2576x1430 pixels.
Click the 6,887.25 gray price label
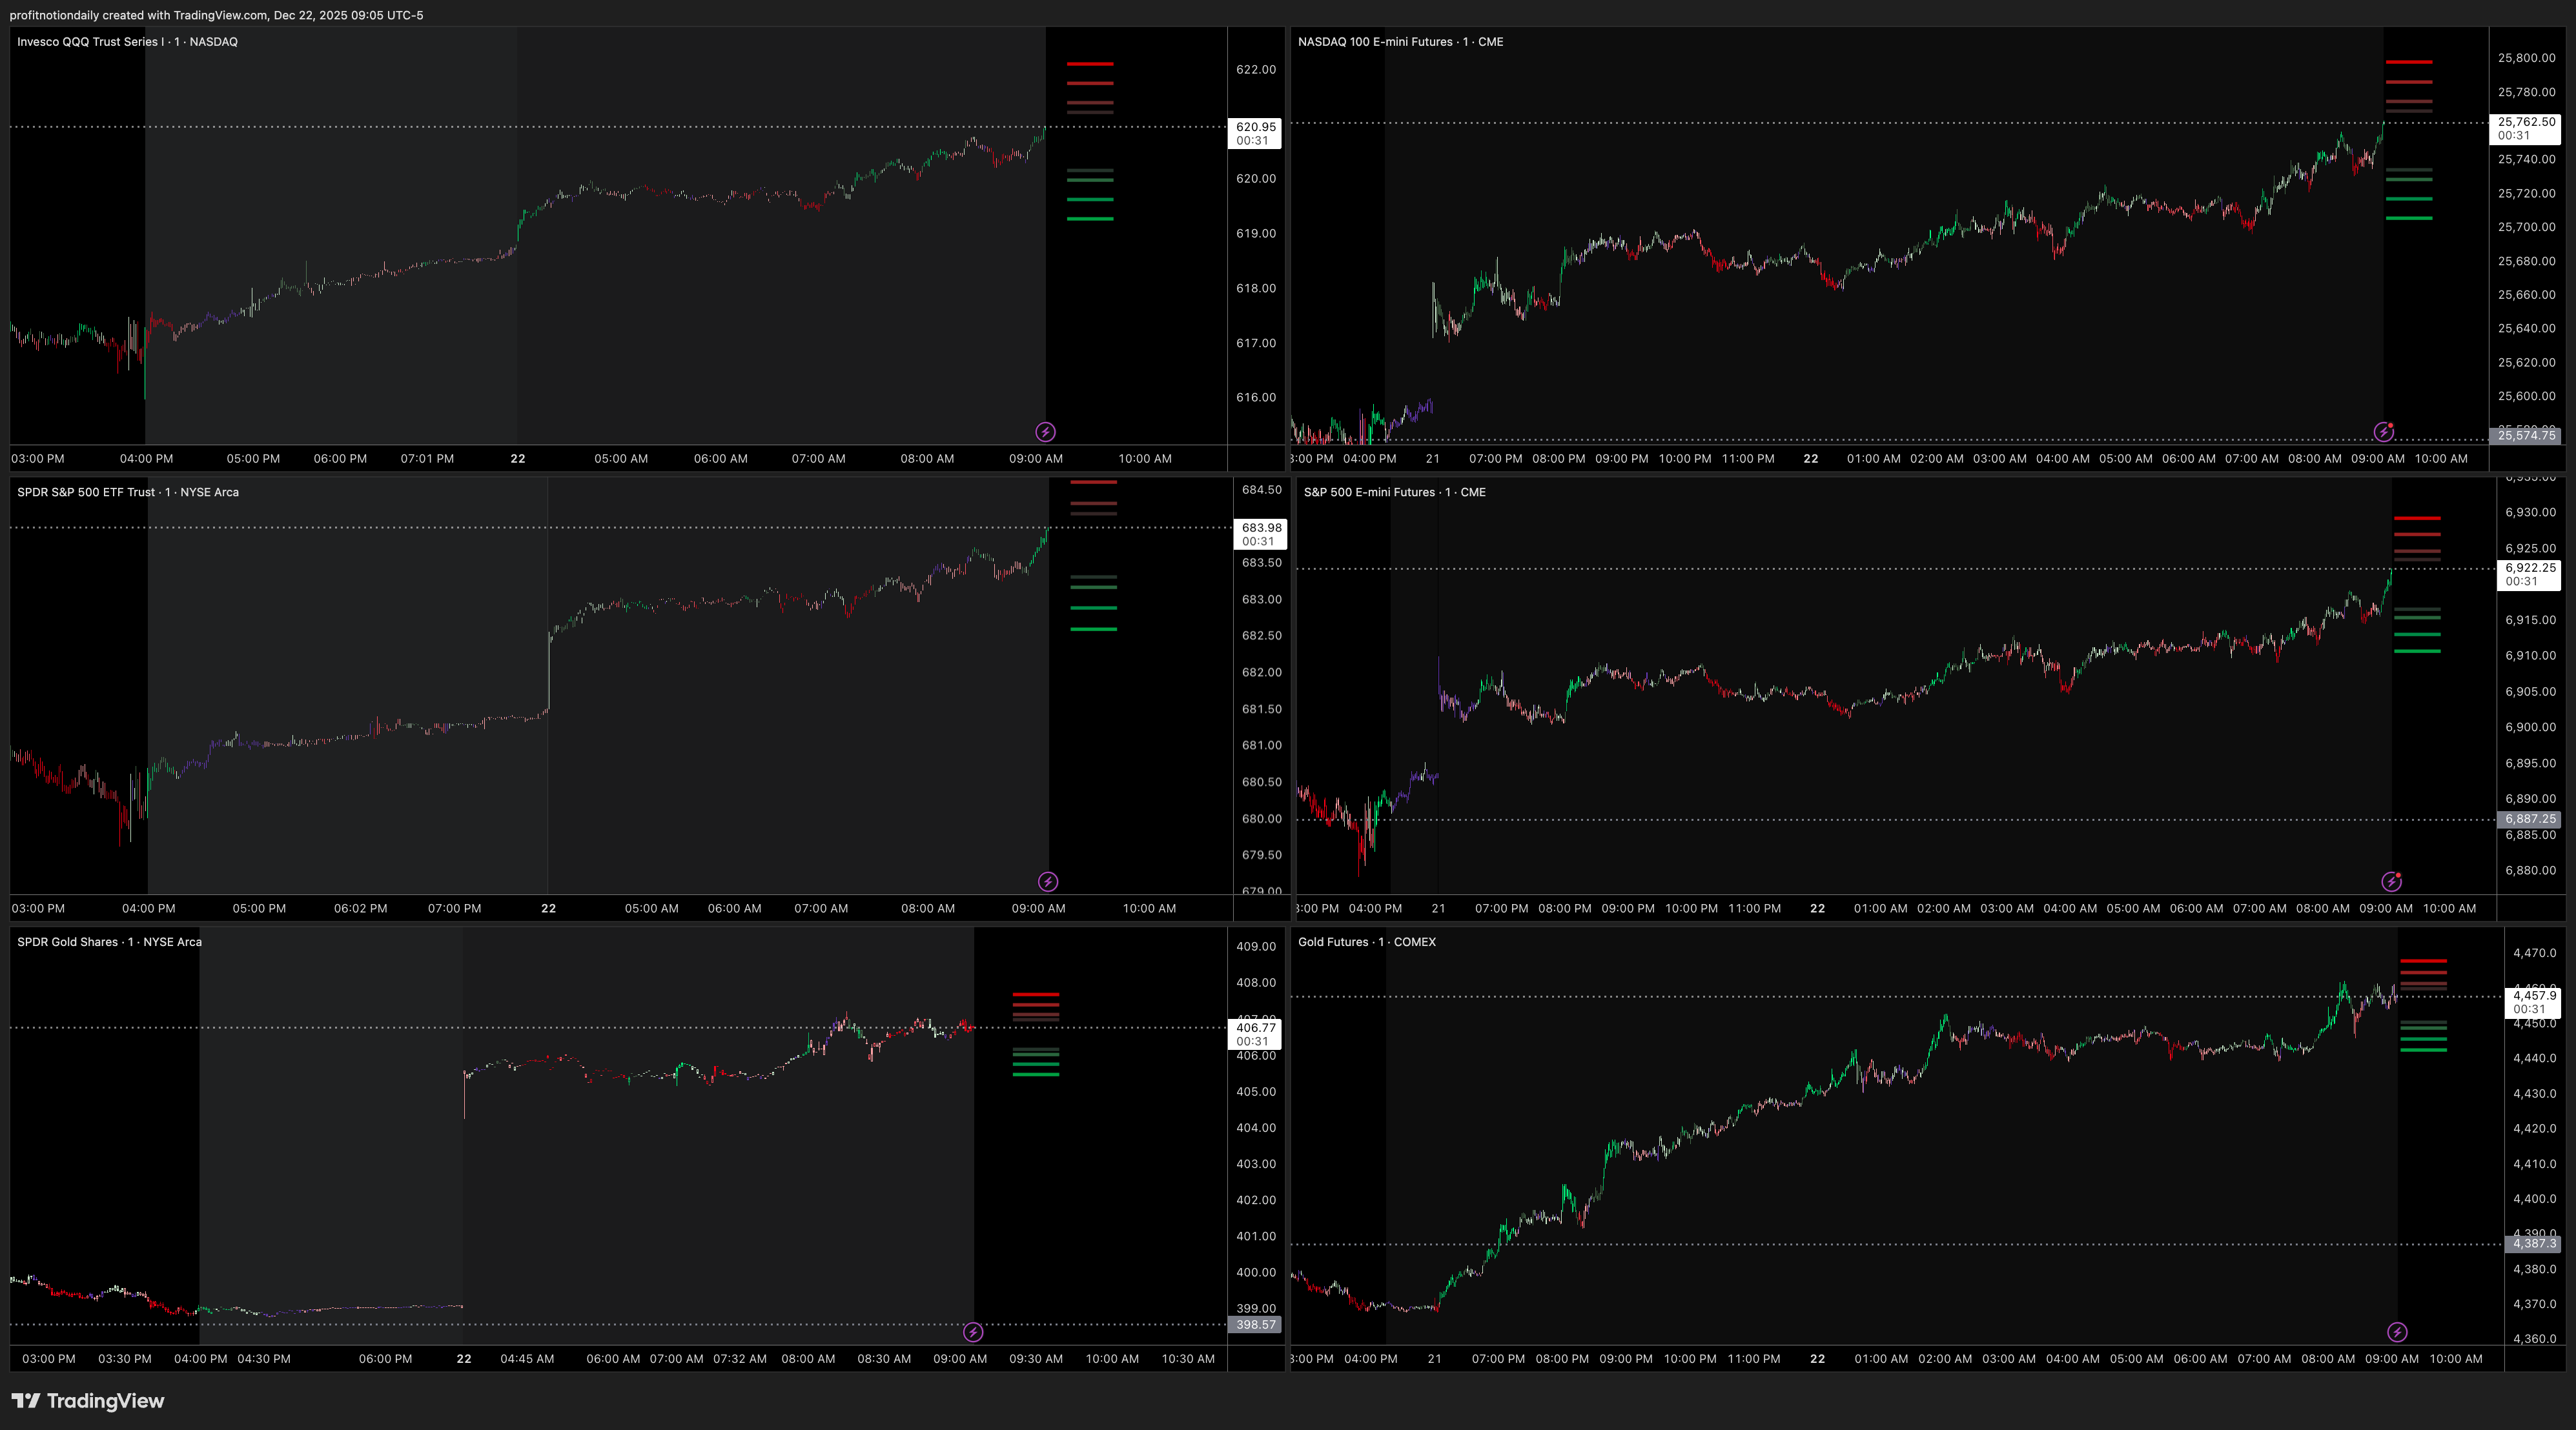[x=2529, y=820]
